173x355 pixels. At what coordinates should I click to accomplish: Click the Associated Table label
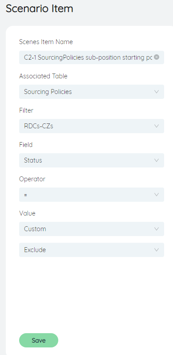click(x=43, y=76)
